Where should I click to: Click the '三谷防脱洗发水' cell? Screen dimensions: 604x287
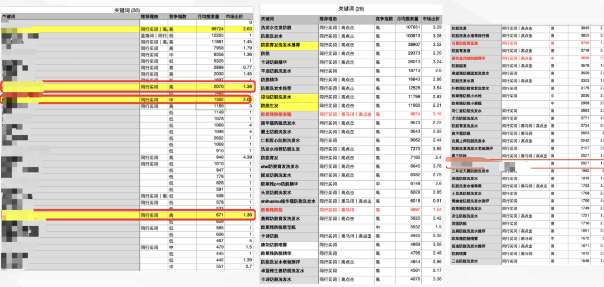tap(475, 261)
